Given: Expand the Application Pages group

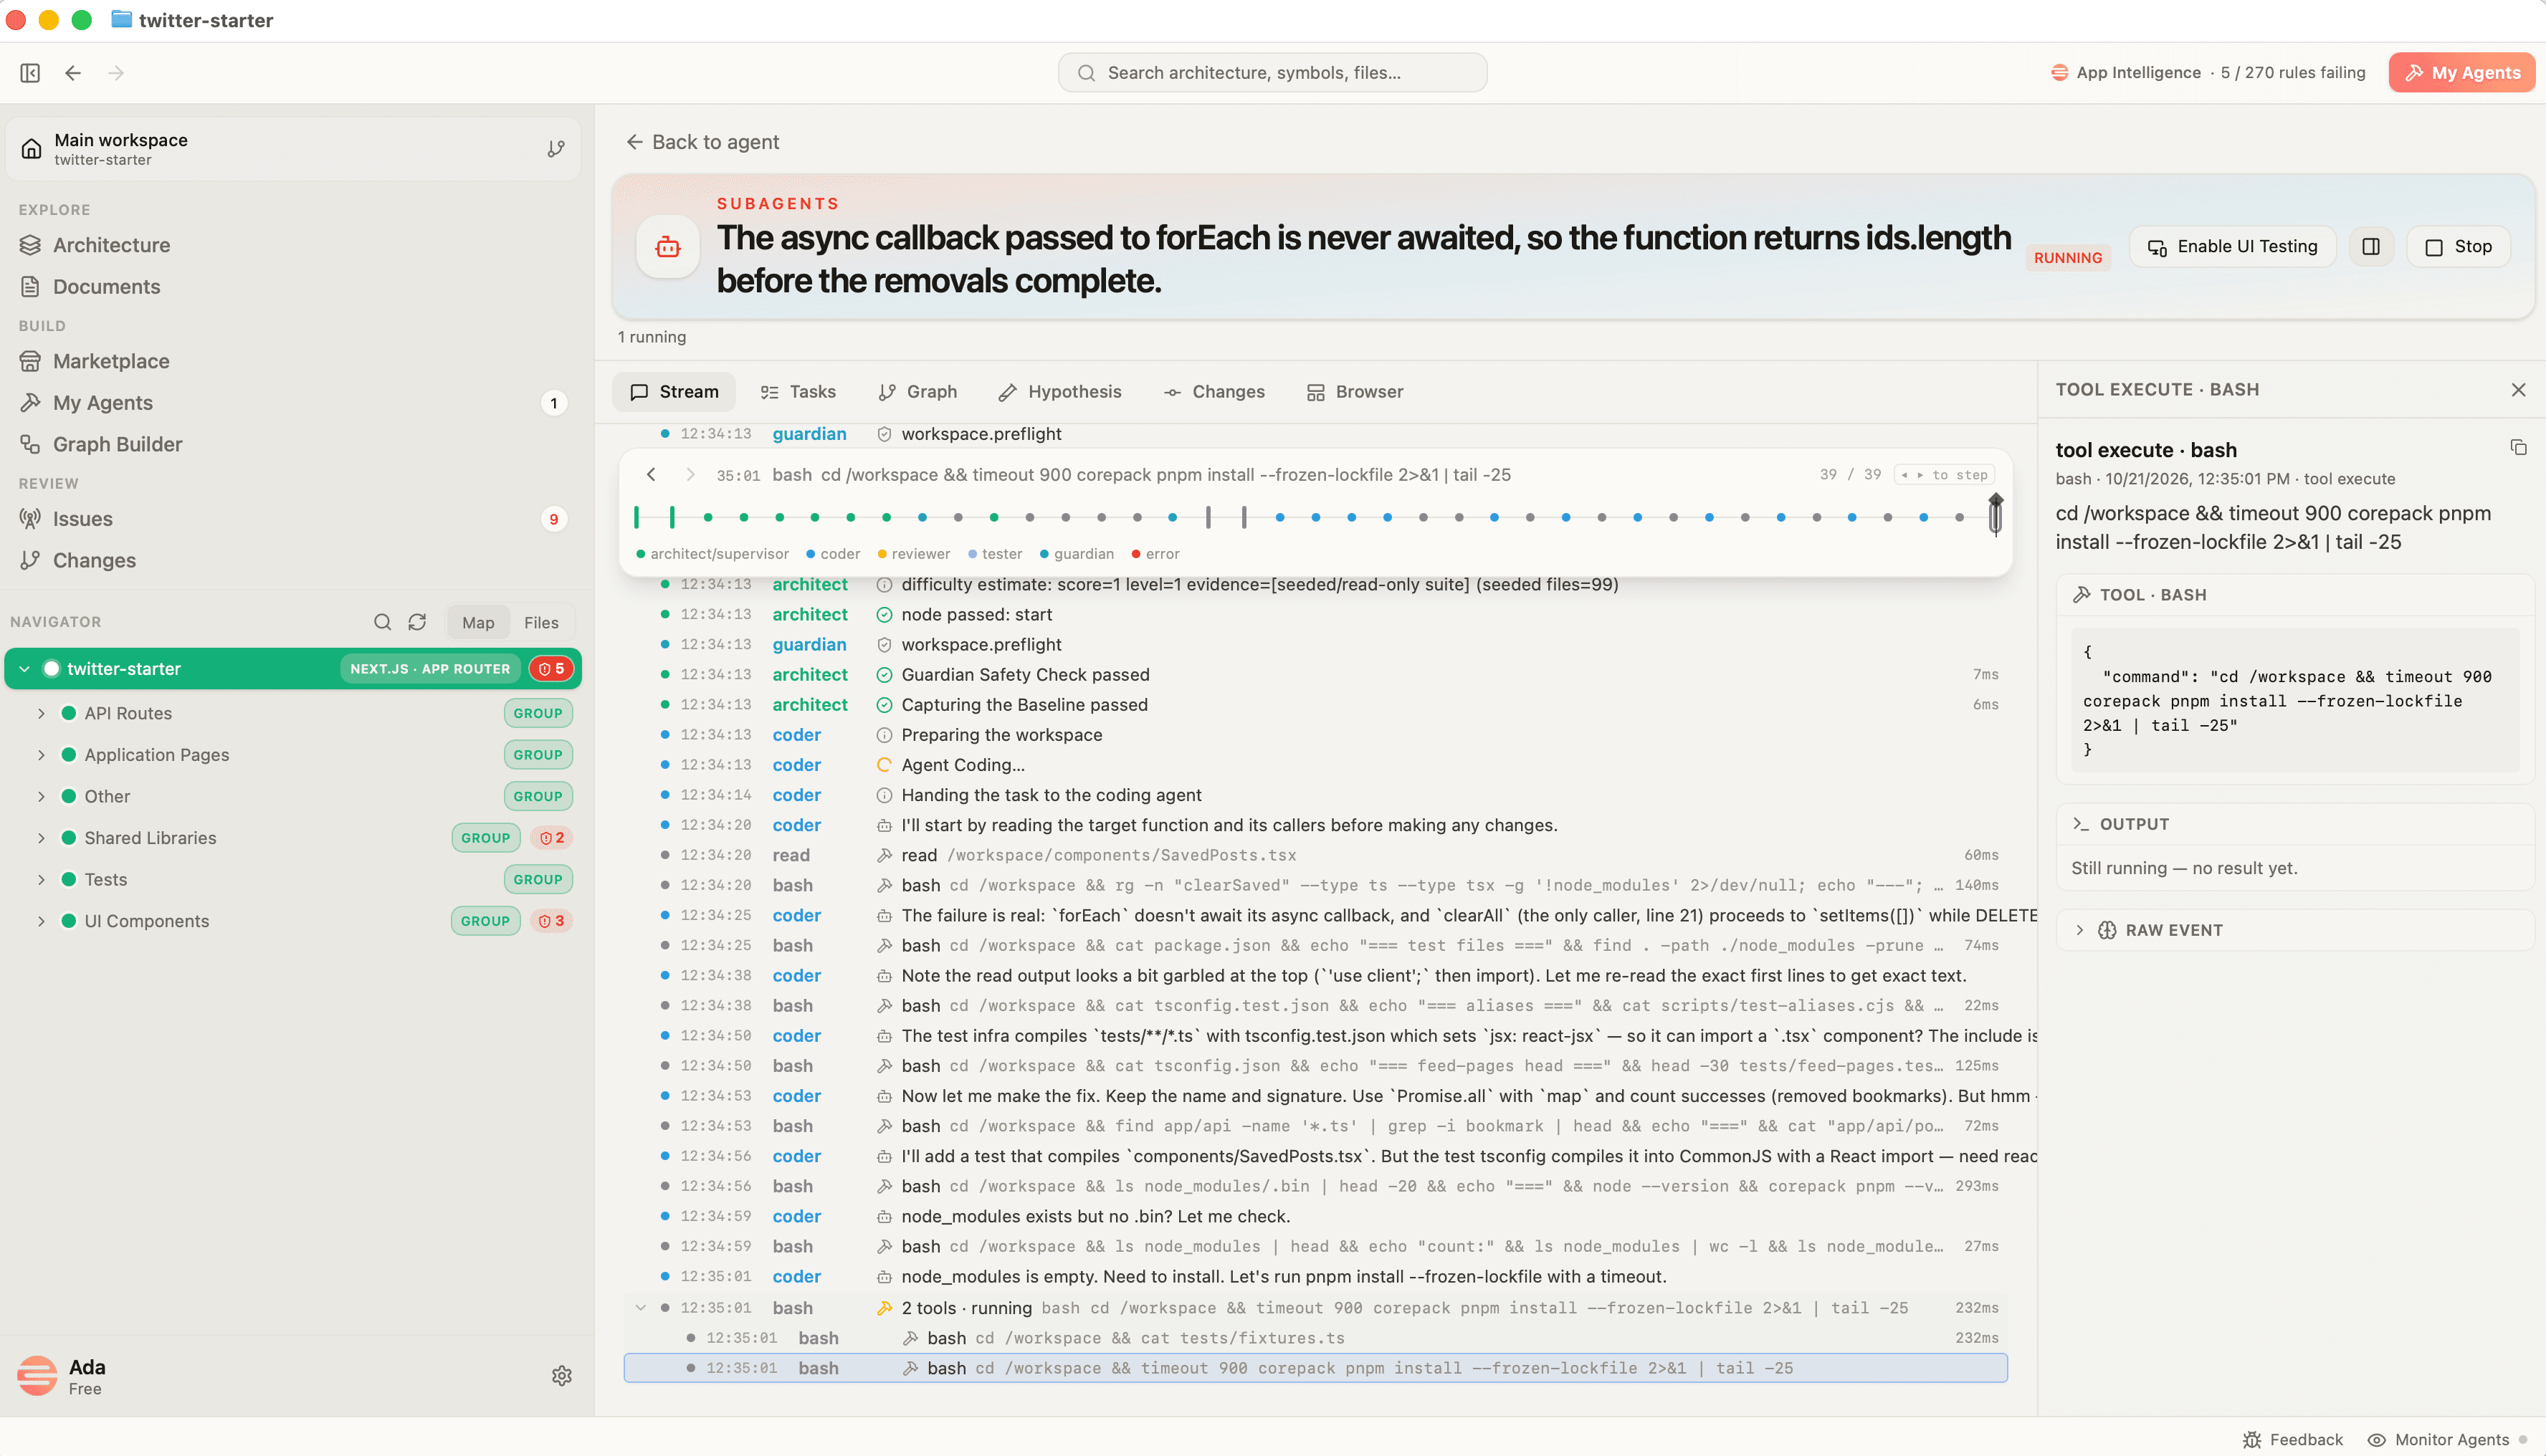Looking at the screenshot, I should (41, 755).
